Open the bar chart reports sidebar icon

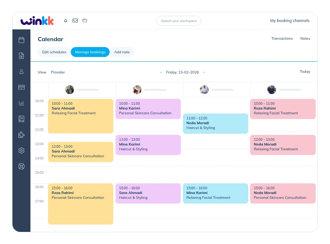(x=22, y=103)
